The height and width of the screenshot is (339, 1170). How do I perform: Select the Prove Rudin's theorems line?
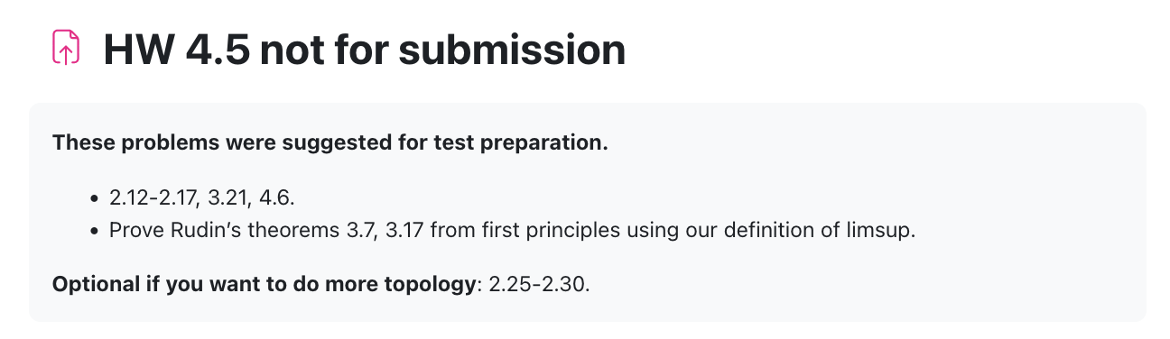513,230
